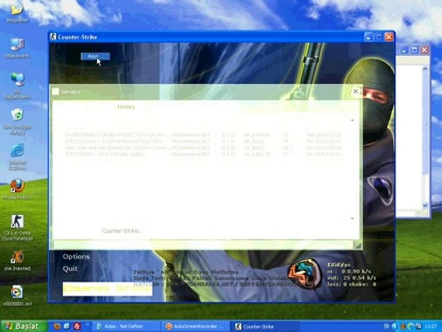The height and width of the screenshot is (332, 442).
Task: Select the History tab in Servers dialog
Action: [126, 107]
